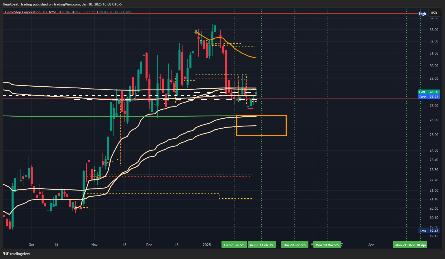This screenshot has height=259, width=445.
Task: Click 25.00 on the price scale
Action: point(434,135)
